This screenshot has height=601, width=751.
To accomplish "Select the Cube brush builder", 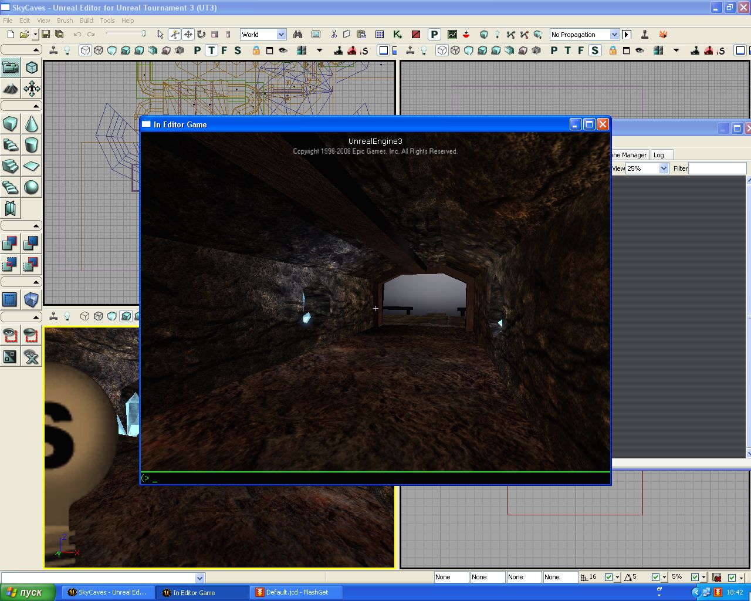I will click(10, 124).
